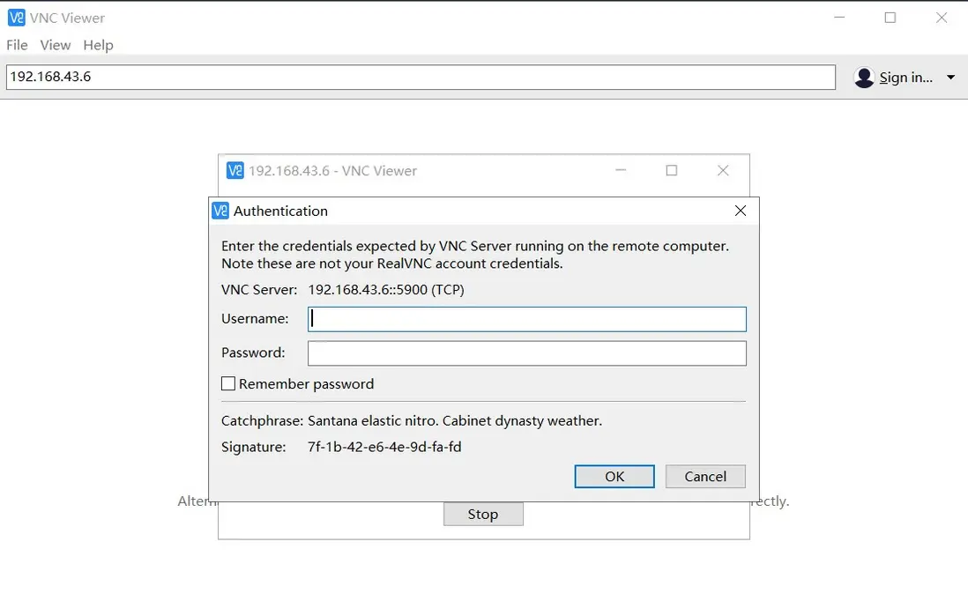Open the View menu
The height and width of the screenshot is (601, 968).
click(55, 45)
